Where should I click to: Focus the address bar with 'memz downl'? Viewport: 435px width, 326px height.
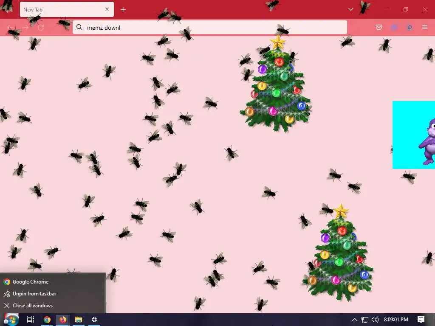(210, 28)
